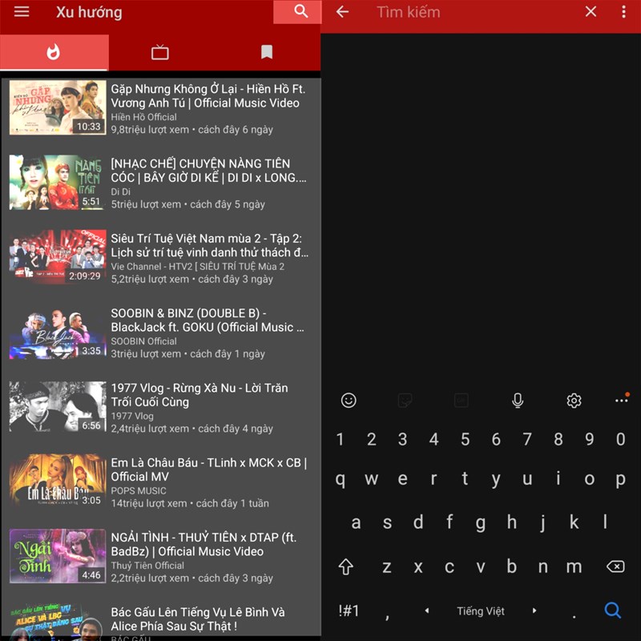The image size is (641, 641).
Task: Open the bookmarks tab
Action: coord(267,52)
